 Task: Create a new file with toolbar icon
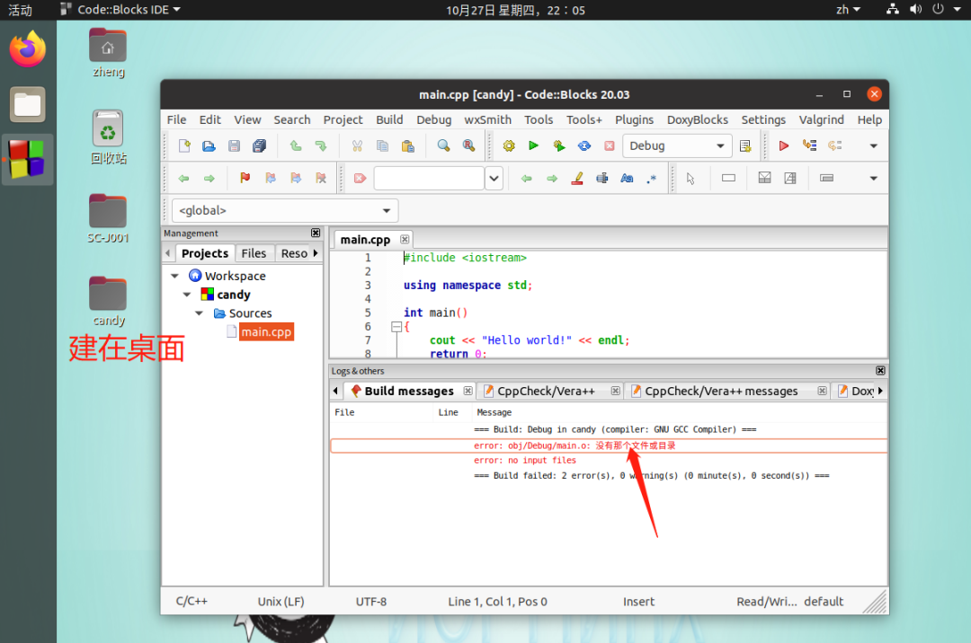coord(184,145)
